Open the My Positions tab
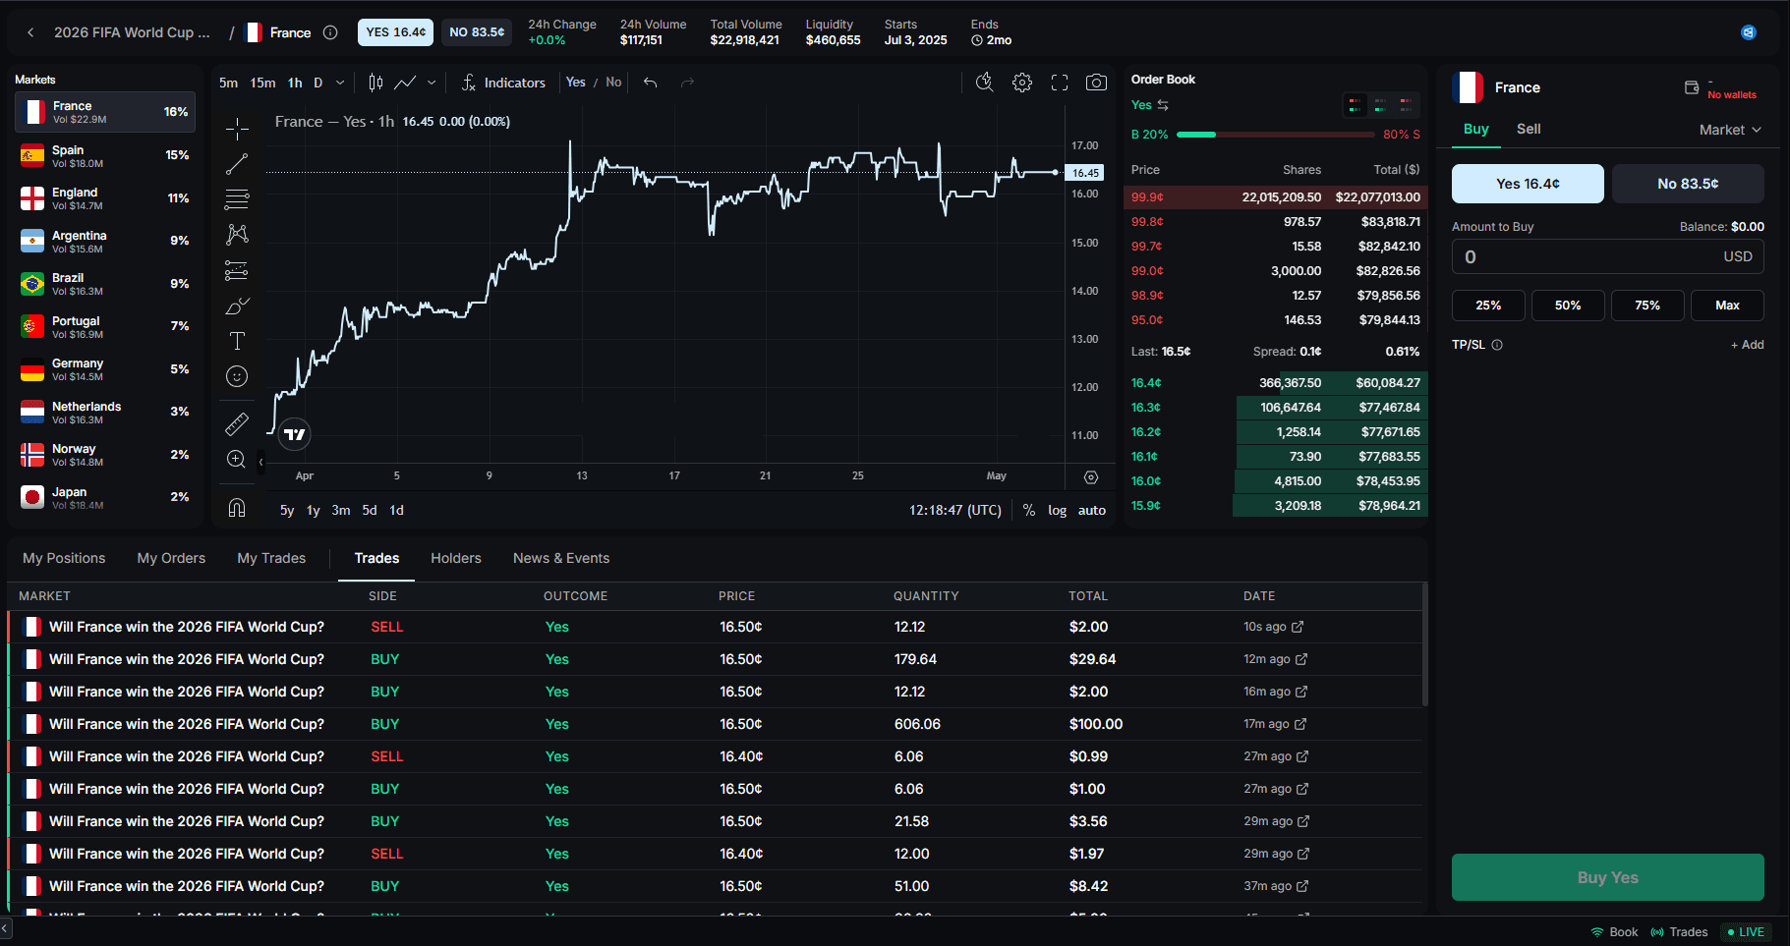The image size is (1790, 946). pyautogui.click(x=64, y=558)
